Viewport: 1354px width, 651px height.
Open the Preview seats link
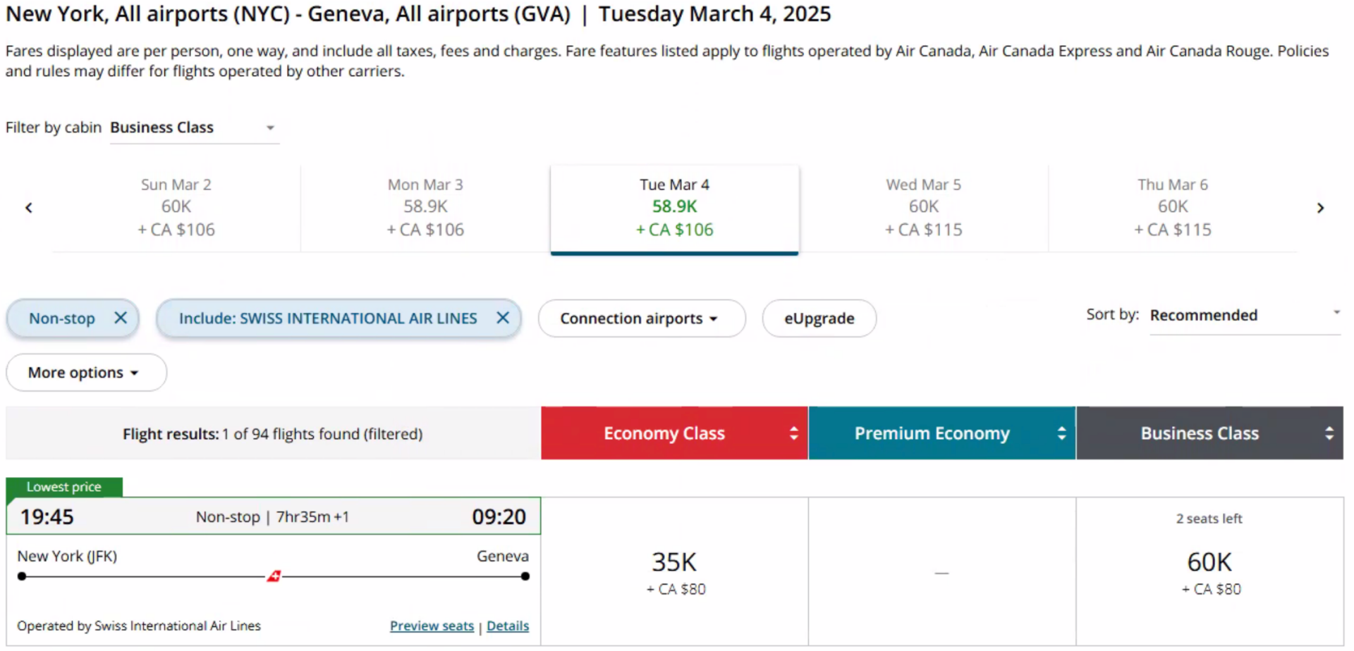coord(432,626)
